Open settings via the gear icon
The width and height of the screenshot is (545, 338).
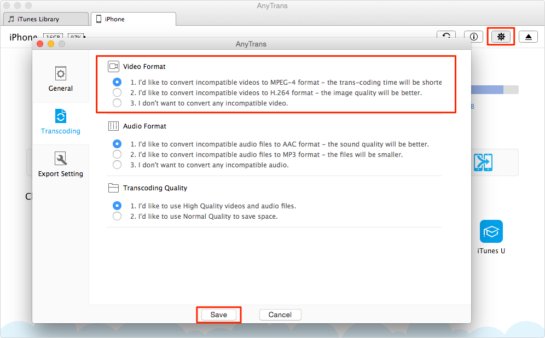pyautogui.click(x=501, y=37)
